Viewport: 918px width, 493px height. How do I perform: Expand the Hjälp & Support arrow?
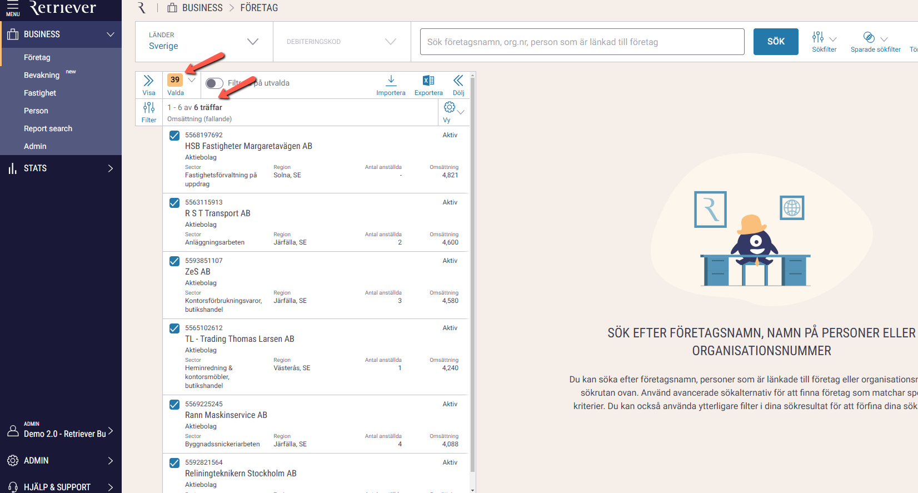[x=111, y=487]
